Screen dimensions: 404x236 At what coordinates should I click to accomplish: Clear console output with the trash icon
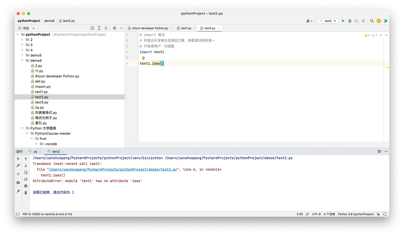[x=26, y=193]
